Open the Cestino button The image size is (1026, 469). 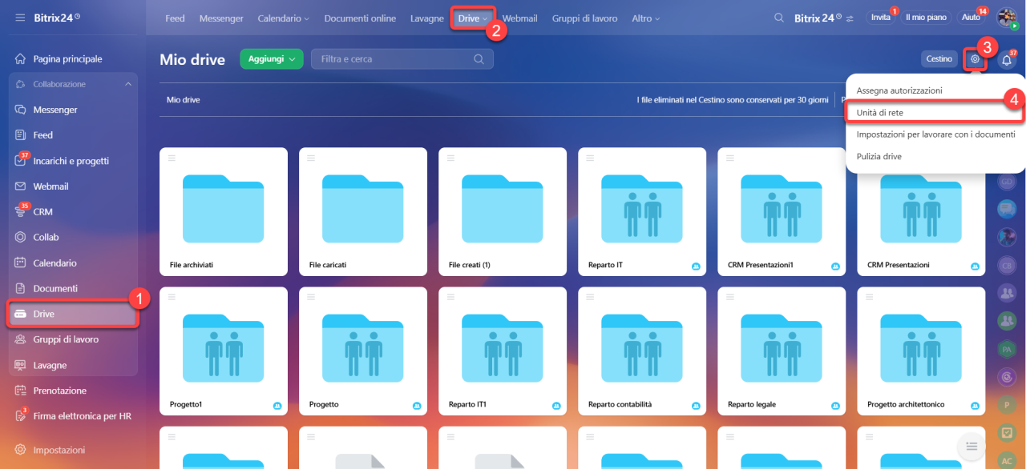(x=939, y=59)
